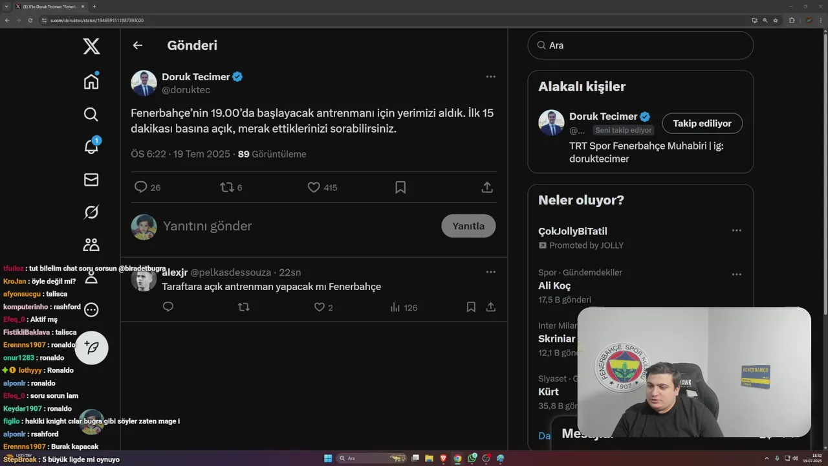Image resolution: width=828 pixels, height=466 pixels.
Task: Click the compose post feather button
Action: (x=92, y=348)
